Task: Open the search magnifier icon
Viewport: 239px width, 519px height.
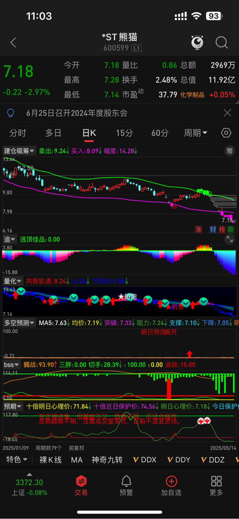Action: click(x=222, y=42)
